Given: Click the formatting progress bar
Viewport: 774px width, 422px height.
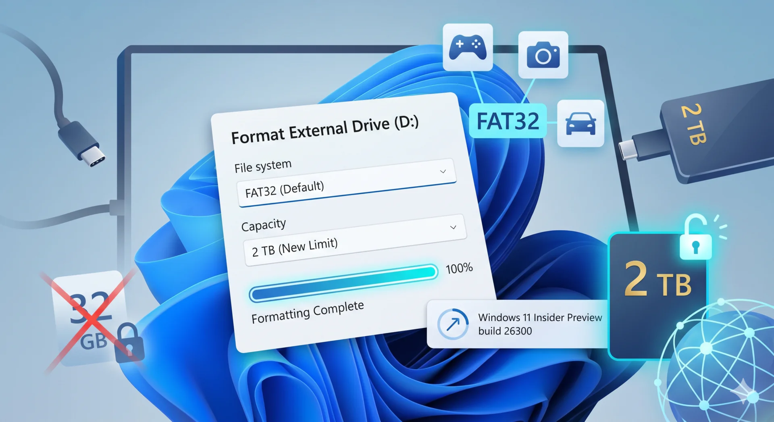Looking at the screenshot, I should tap(343, 283).
